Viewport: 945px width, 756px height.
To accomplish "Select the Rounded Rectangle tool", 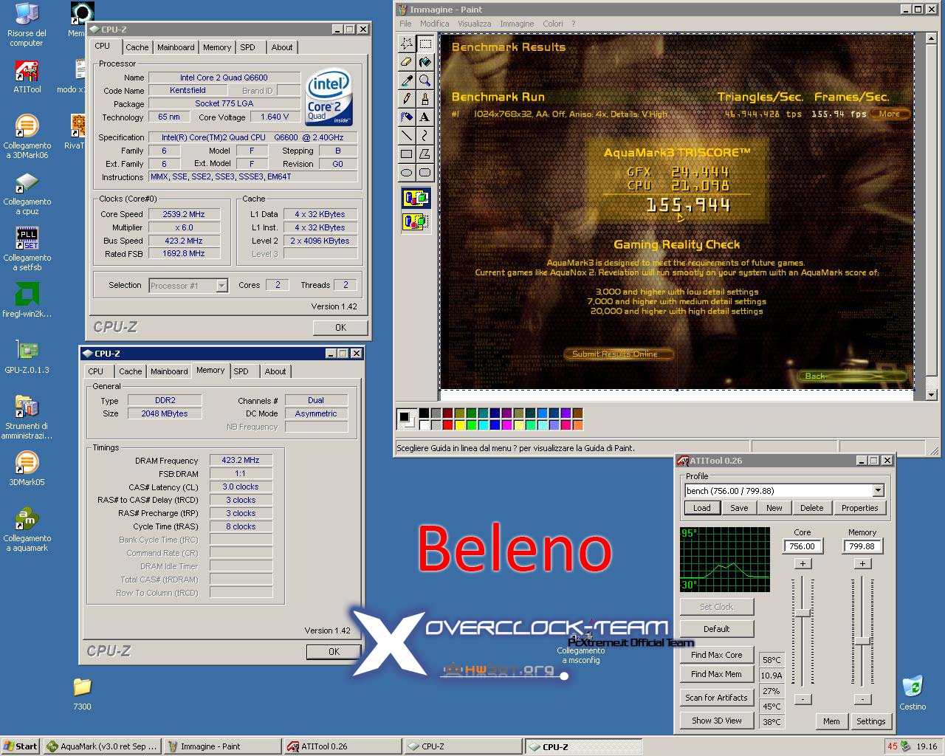I will pyautogui.click(x=425, y=172).
